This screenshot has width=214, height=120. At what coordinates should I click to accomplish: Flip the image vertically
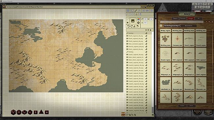click(x=138, y=26)
